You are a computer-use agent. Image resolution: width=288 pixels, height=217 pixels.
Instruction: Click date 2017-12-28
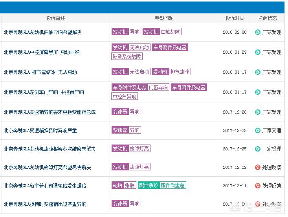pyautogui.click(x=235, y=112)
